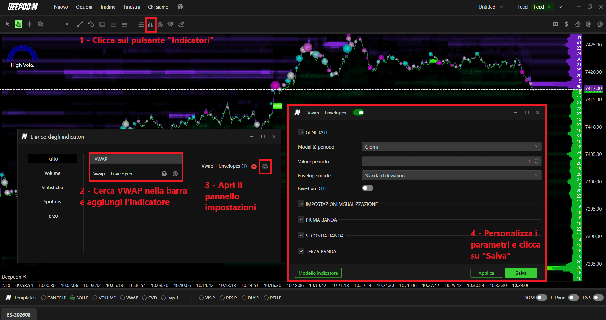Pick the horizontal ray drawing tool
This screenshot has width=606, height=320.
[69, 24]
